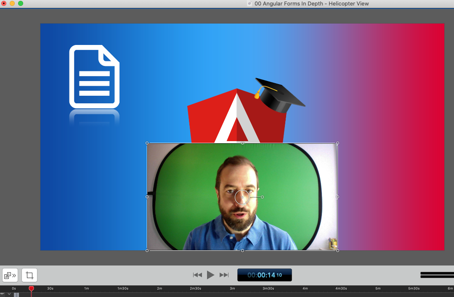The width and height of the screenshot is (454, 297).
Task: Click the center anchor circle of the webcam clip
Action: [x=242, y=197]
